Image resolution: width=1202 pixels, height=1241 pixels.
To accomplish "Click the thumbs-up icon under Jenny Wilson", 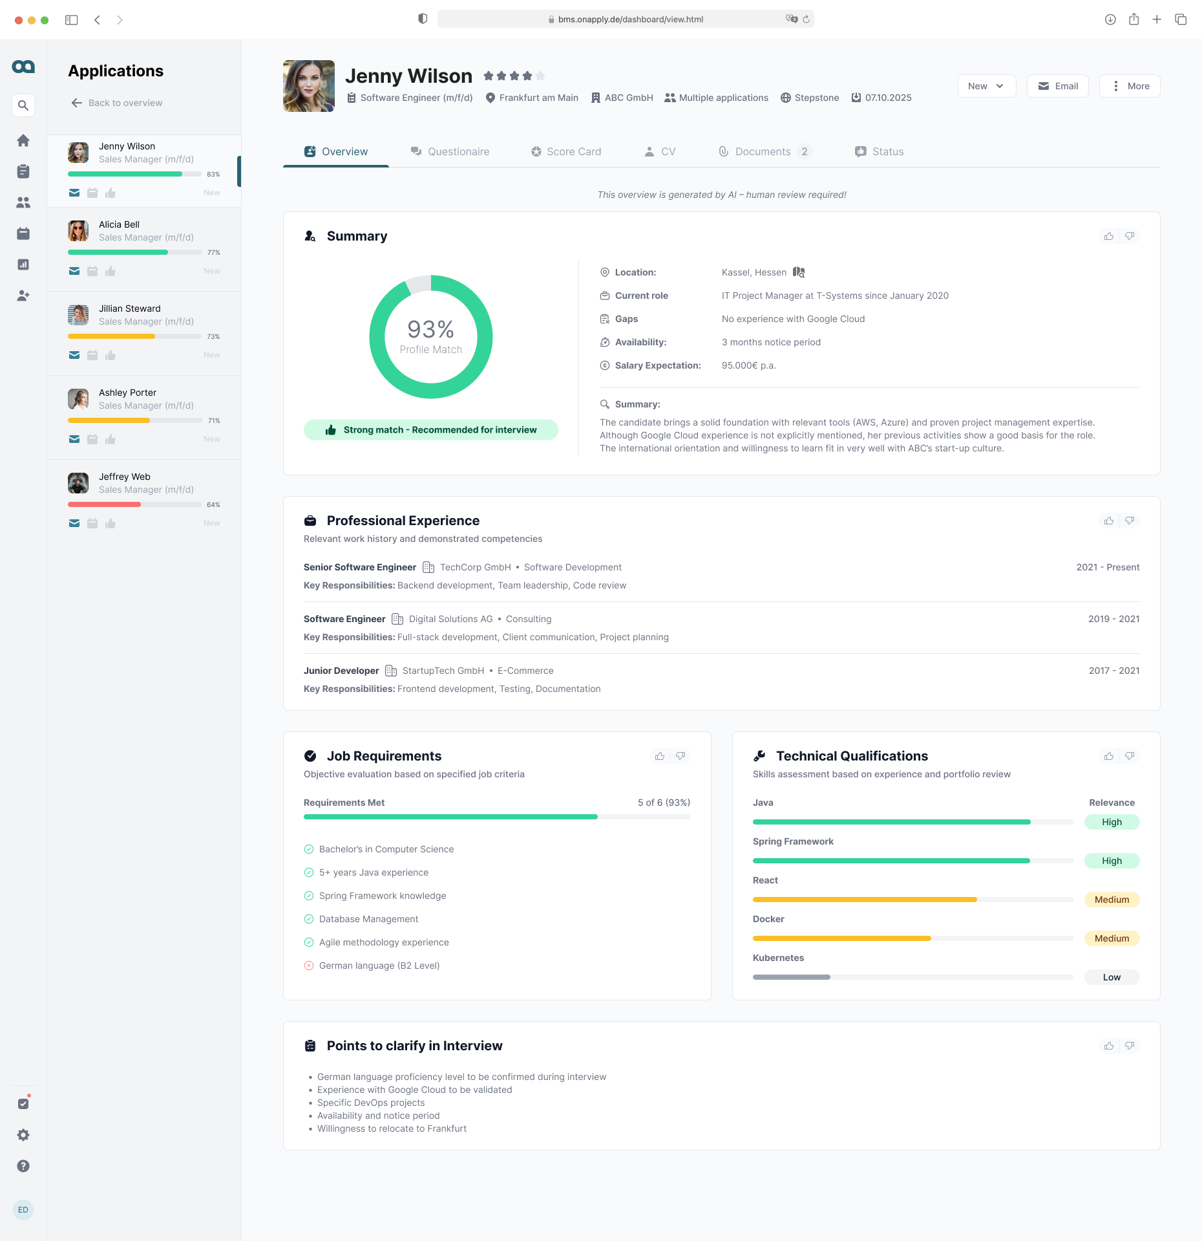I will click(x=111, y=193).
